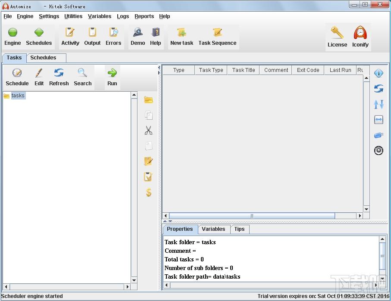Click the Schedule clock icon
The height and width of the screenshot is (301, 391).
17,73
